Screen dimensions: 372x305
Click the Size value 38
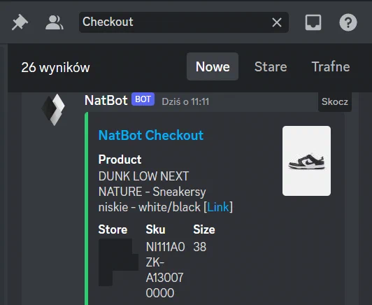click(200, 247)
